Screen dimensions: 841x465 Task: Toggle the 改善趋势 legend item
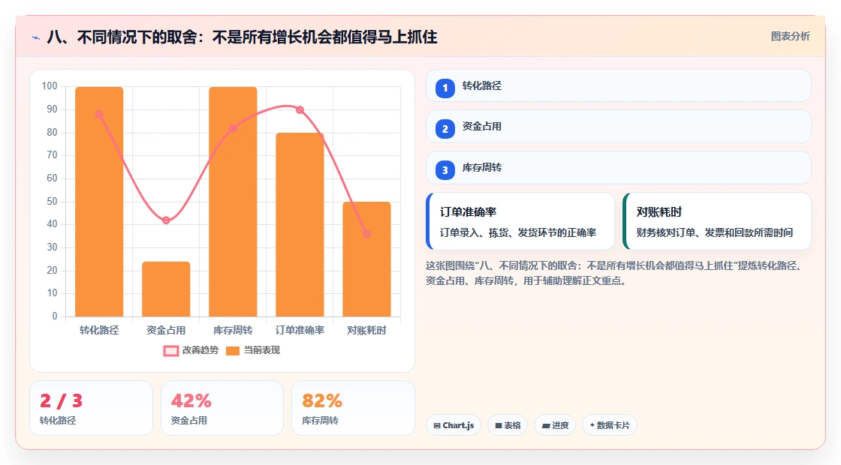[x=191, y=350]
